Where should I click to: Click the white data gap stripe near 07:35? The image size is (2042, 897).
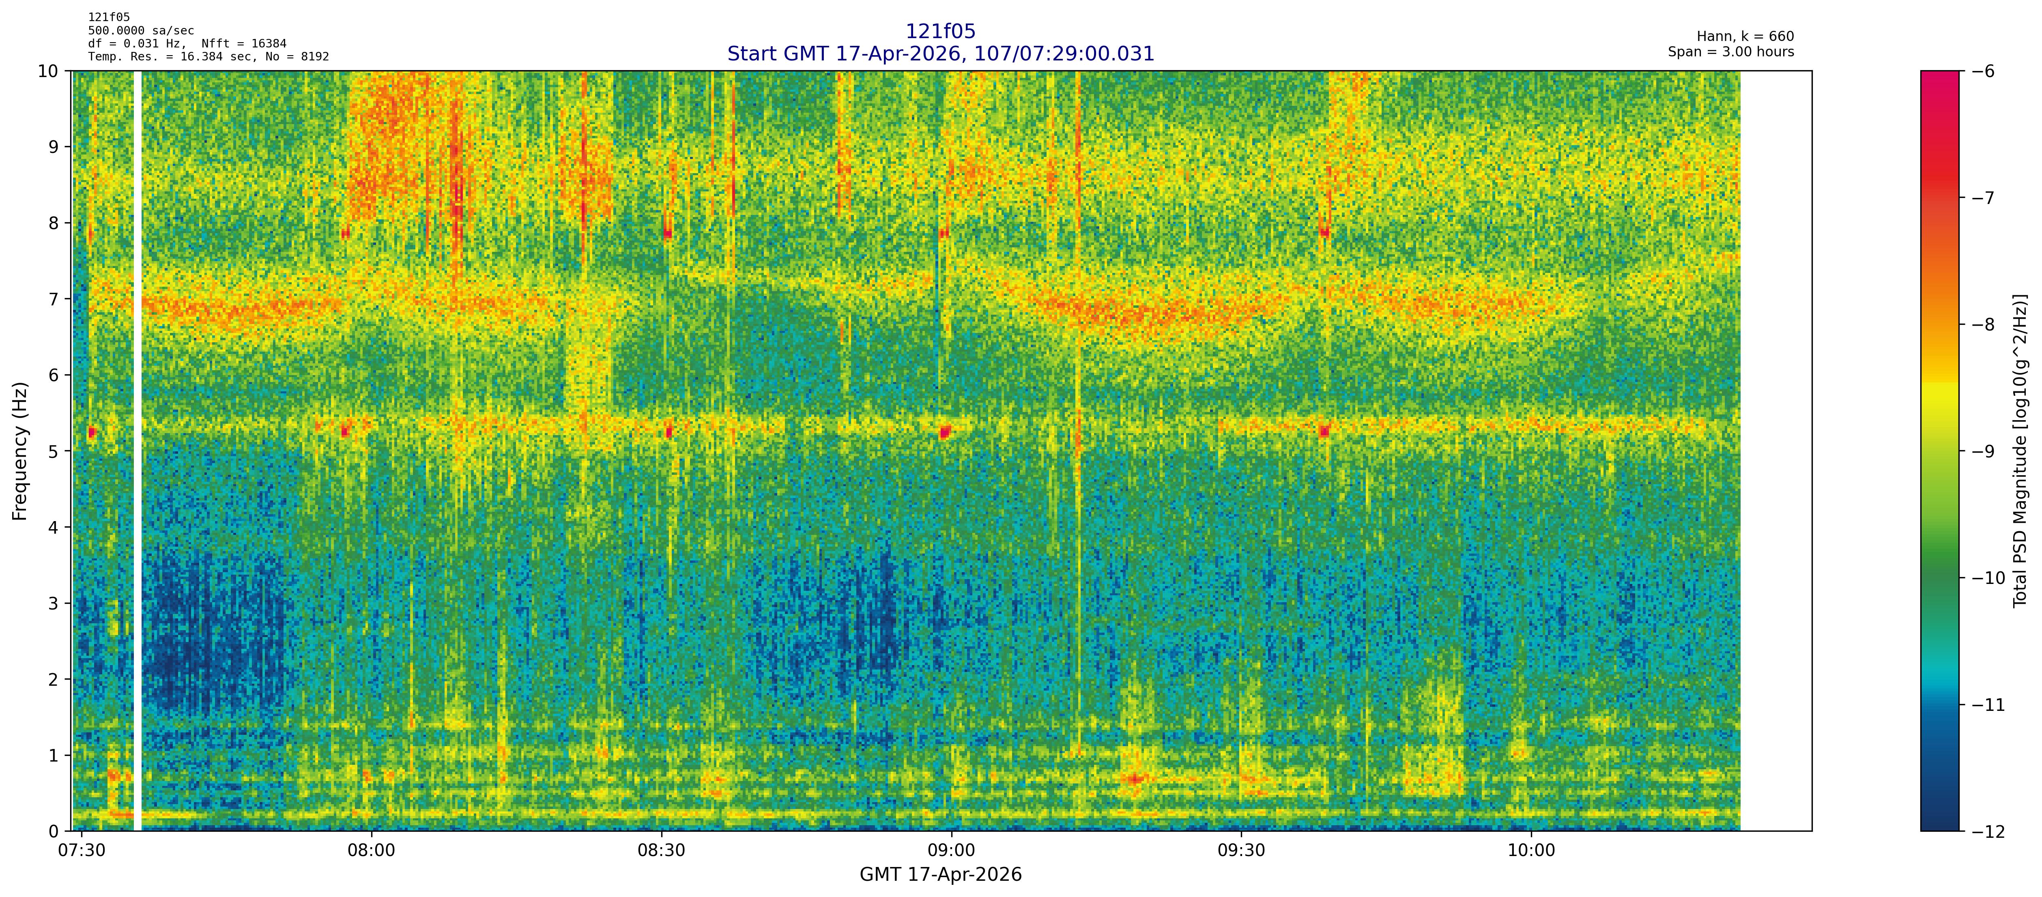coord(137,451)
